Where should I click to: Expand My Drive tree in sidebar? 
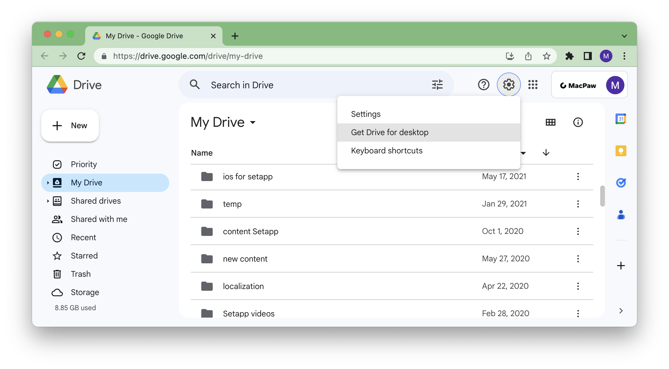(x=48, y=183)
